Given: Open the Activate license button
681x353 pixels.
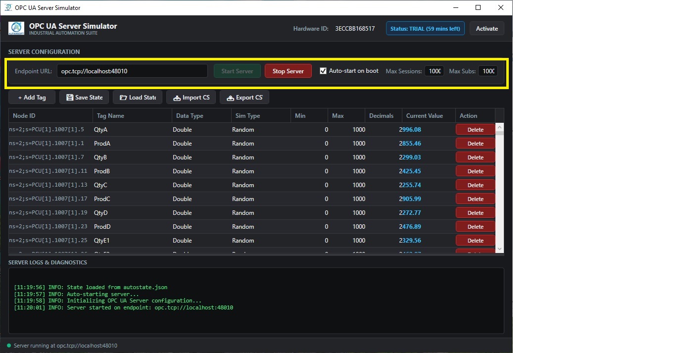Looking at the screenshot, I should (487, 28).
